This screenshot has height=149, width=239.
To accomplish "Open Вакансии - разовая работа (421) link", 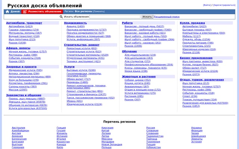I will 145,33.
